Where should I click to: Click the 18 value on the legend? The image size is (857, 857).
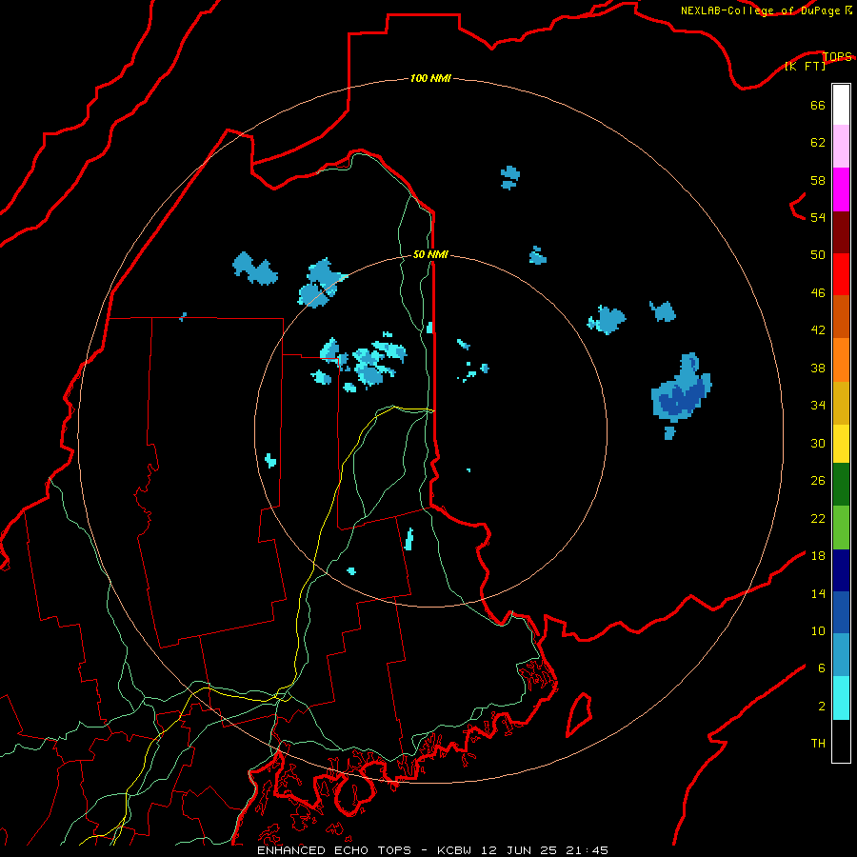pyautogui.click(x=818, y=556)
